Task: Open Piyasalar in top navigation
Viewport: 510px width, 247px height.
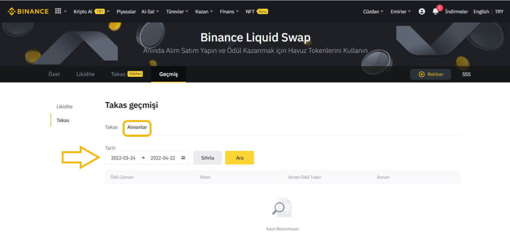Action: [126, 11]
